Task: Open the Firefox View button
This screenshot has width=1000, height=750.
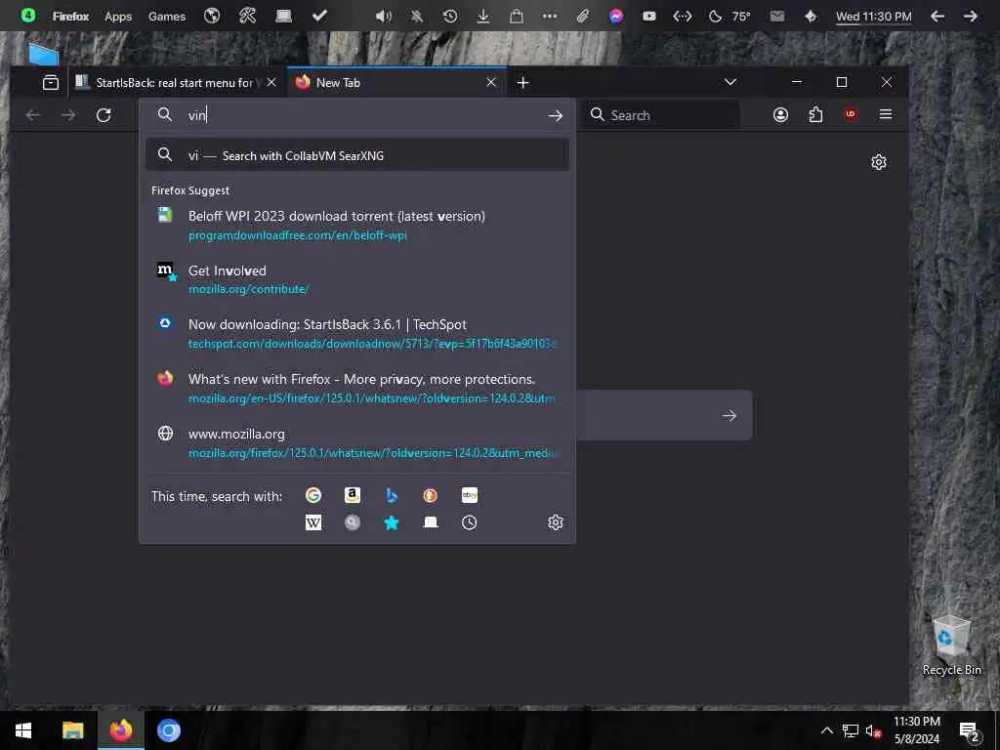Action: coord(51,82)
